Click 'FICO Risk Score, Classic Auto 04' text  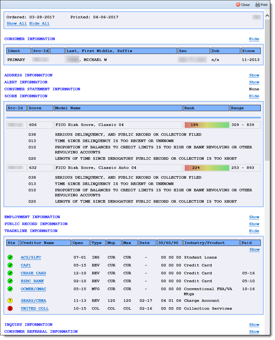point(96,168)
